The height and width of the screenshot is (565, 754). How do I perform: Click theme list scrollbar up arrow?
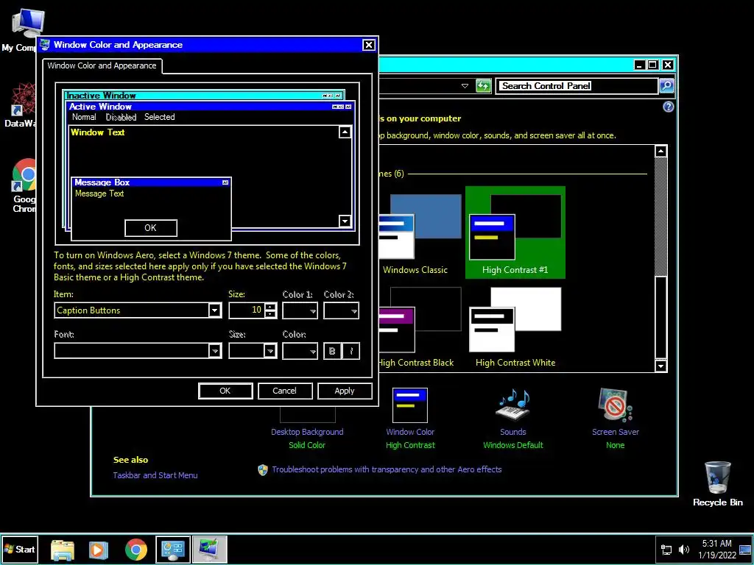[x=660, y=152]
